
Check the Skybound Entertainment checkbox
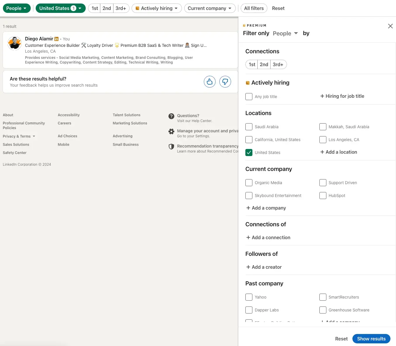click(249, 196)
